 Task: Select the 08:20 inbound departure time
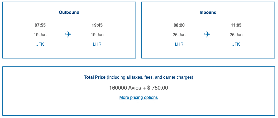coord(179,25)
